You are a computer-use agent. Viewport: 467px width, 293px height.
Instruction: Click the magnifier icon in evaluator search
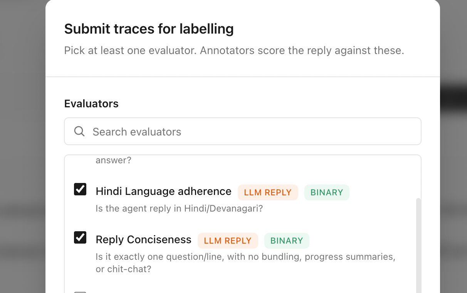click(x=79, y=131)
